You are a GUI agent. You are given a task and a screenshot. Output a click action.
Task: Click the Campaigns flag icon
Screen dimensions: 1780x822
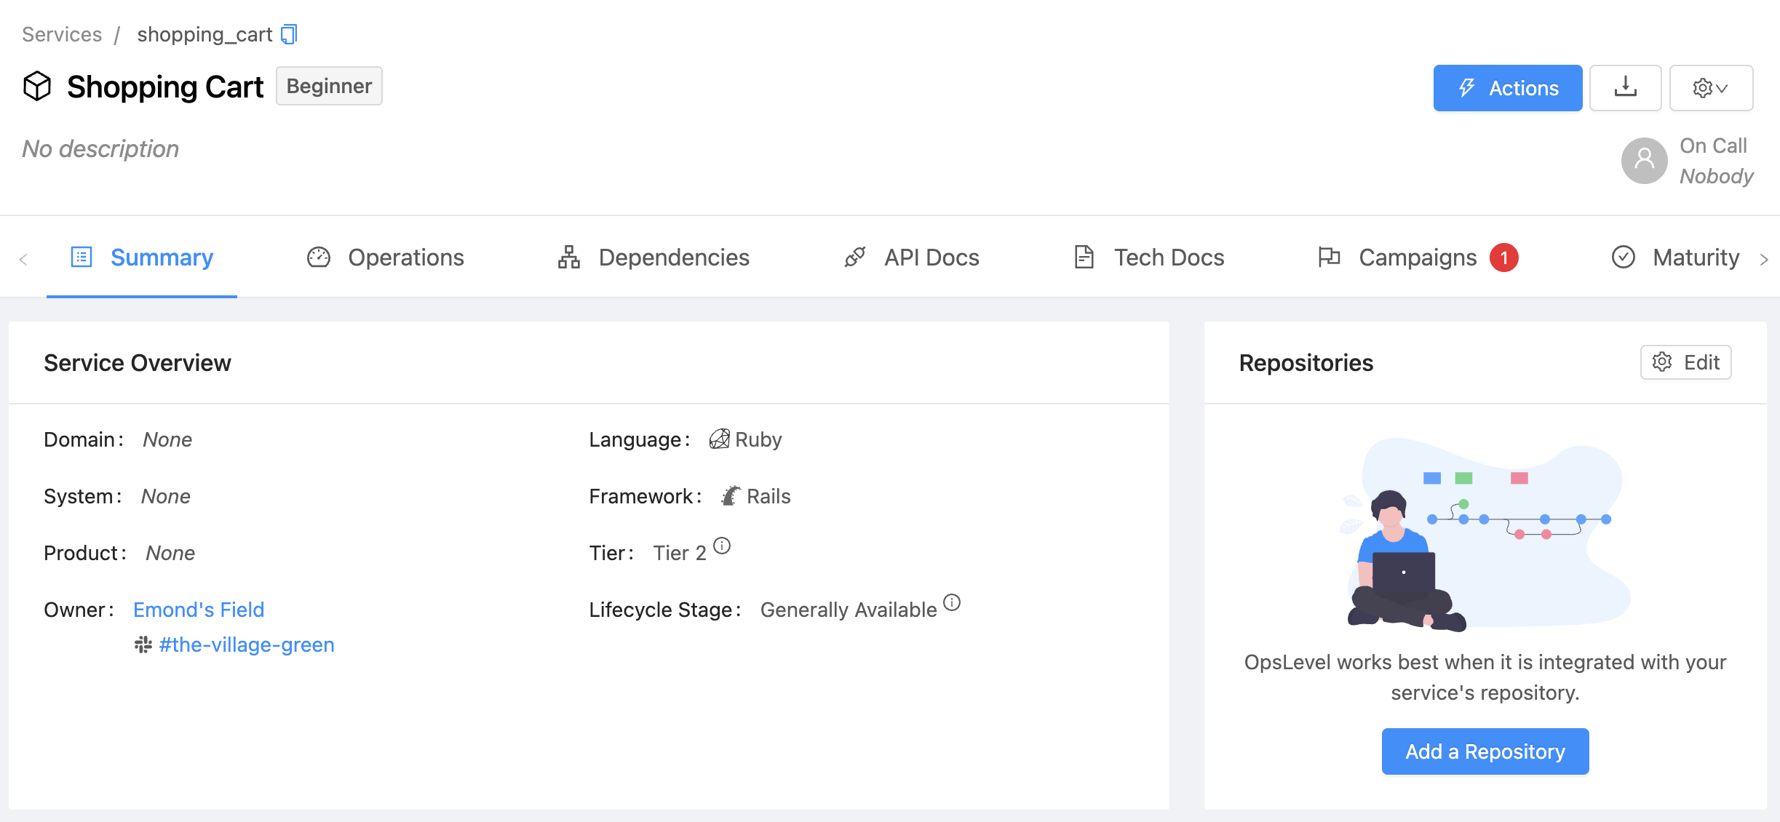click(1329, 257)
